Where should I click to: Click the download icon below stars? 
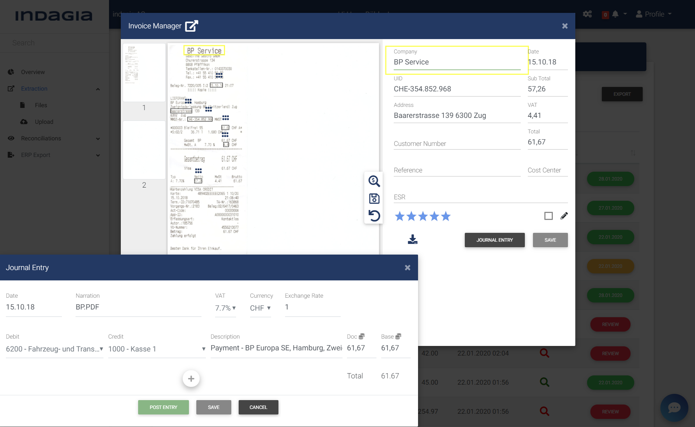coord(413,239)
